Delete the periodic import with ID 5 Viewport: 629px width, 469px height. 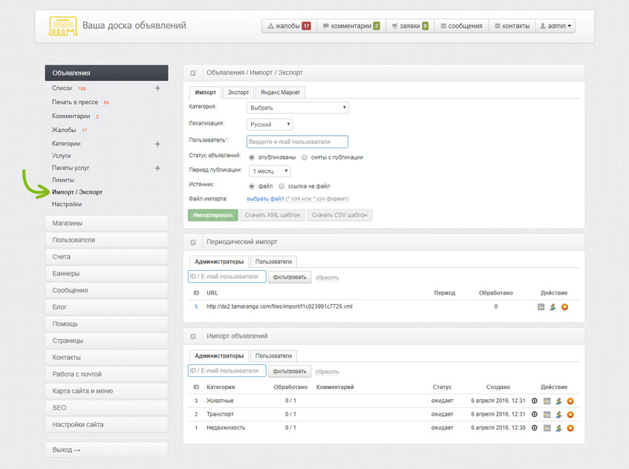tap(565, 307)
